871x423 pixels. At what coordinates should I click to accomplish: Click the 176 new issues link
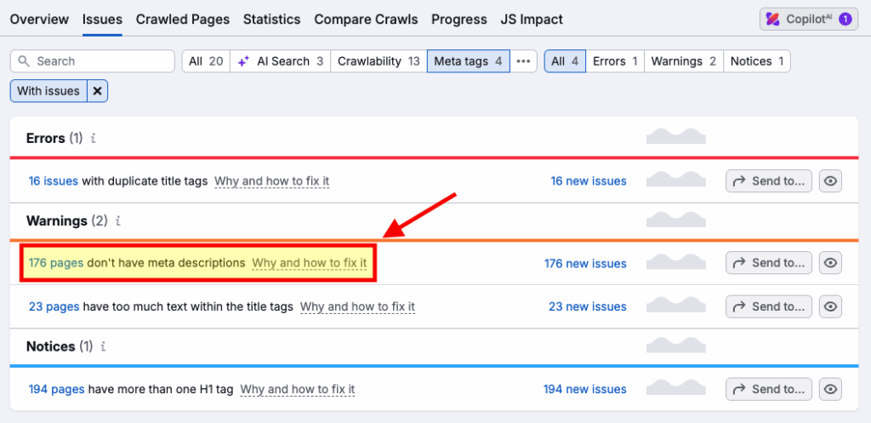(x=585, y=263)
